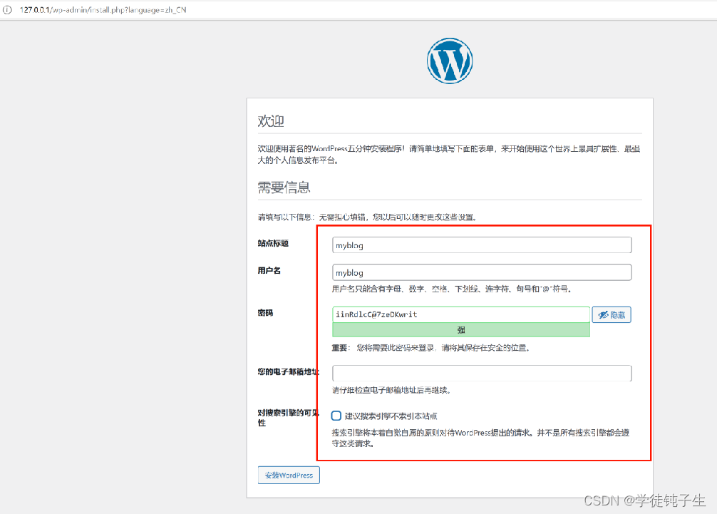Click the 用户名 label
Viewport: 717px width, 514px height.
[x=269, y=271]
